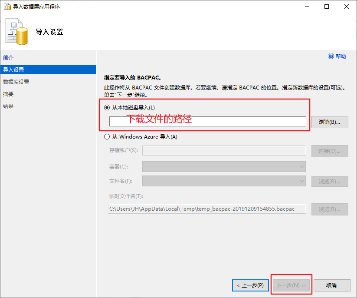Select the 从本地磁盘导入(L) radio button

107,108
